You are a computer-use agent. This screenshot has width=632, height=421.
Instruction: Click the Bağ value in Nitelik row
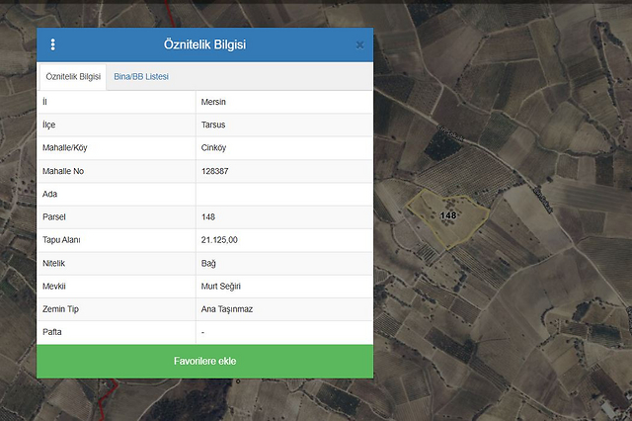tap(207, 263)
